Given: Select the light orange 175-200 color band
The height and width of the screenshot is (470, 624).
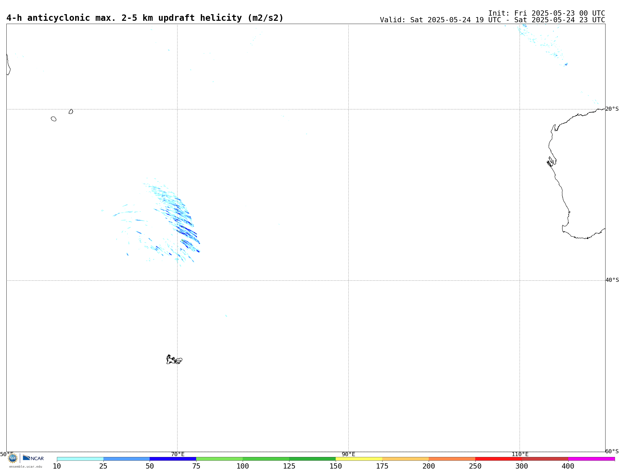Looking at the screenshot, I should (406, 459).
